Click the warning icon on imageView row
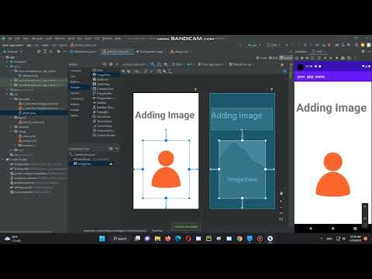Viewport: 372px width, 279px height. (x=111, y=164)
